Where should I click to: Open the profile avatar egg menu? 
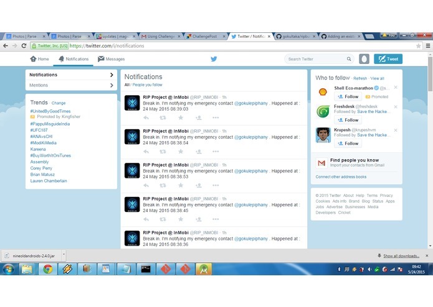click(364, 59)
